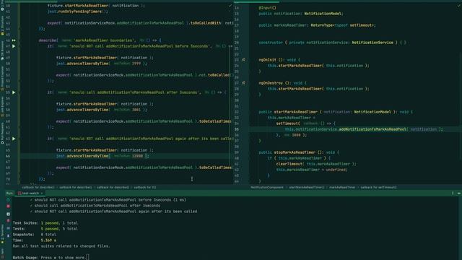Click the white square icon in Run toolbar
This screenshot has height=260, width=462.
[x=8, y=214]
